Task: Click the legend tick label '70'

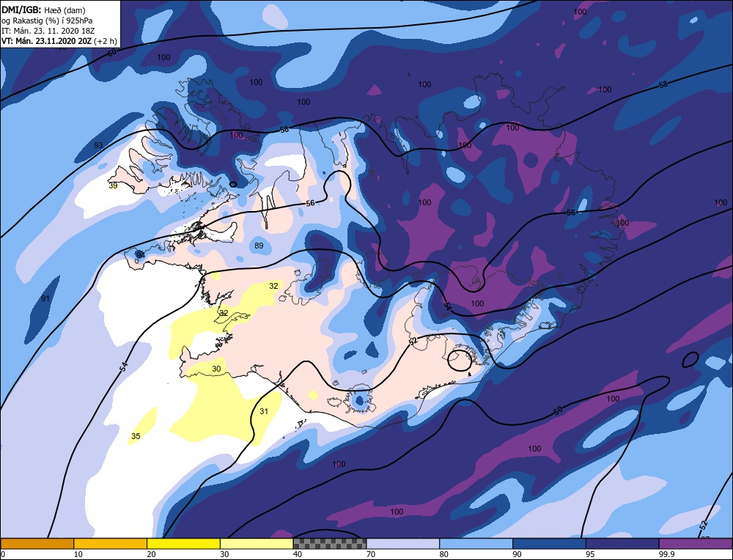Action: click(x=371, y=554)
